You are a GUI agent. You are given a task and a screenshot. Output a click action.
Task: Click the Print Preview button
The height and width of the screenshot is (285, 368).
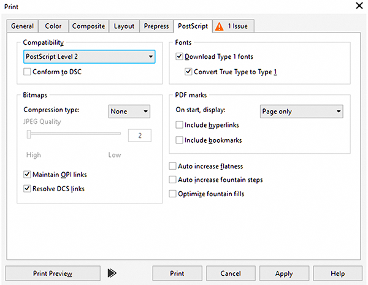(x=53, y=273)
